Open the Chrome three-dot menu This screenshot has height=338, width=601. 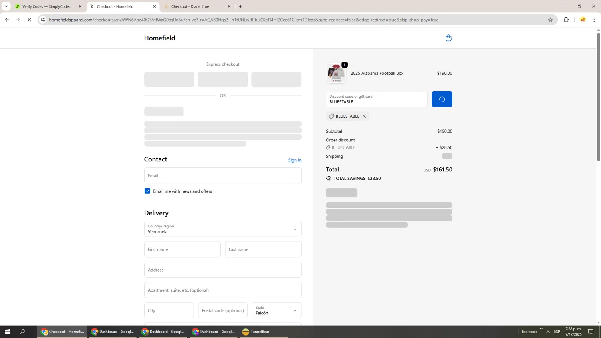[594, 20]
